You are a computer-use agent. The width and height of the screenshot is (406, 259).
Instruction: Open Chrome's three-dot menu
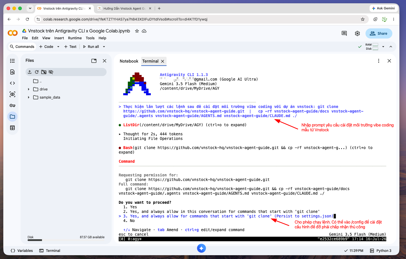click(394, 19)
